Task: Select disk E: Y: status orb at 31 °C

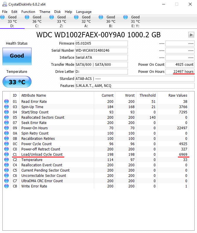Action: (x=125, y=17)
